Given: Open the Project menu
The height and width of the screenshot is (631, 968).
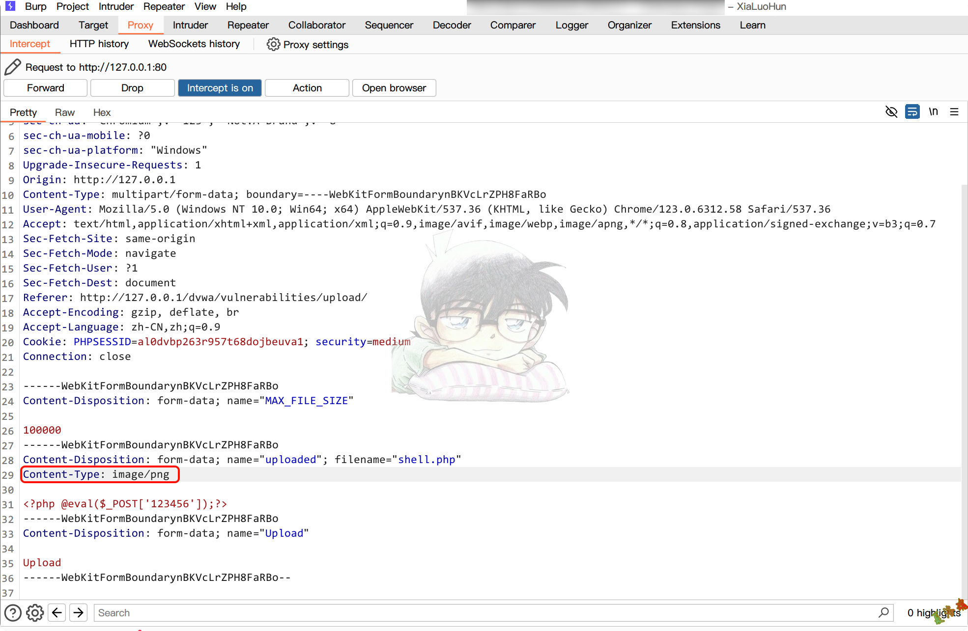Looking at the screenshot, I should [73, 6].
